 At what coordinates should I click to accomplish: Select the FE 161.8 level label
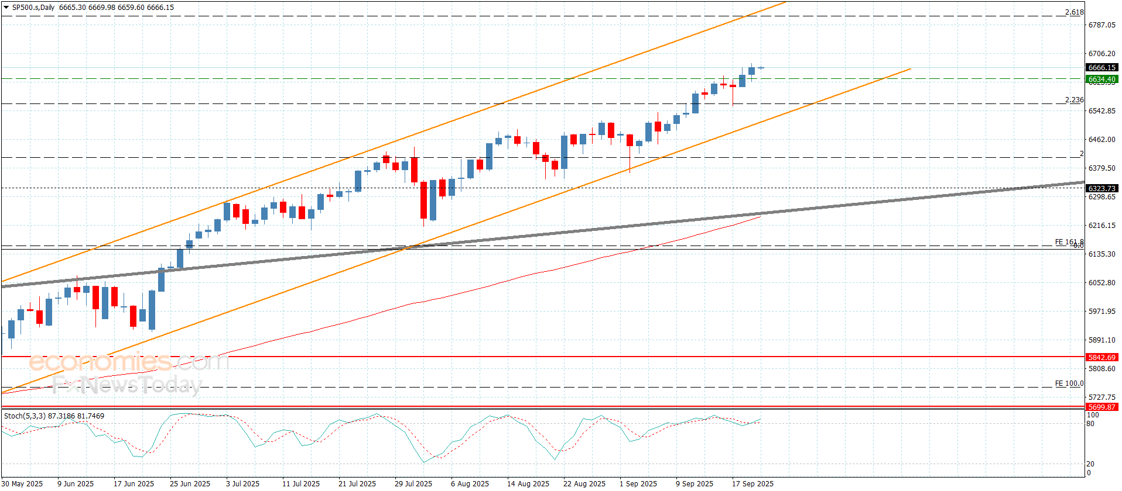point(1069,242)
